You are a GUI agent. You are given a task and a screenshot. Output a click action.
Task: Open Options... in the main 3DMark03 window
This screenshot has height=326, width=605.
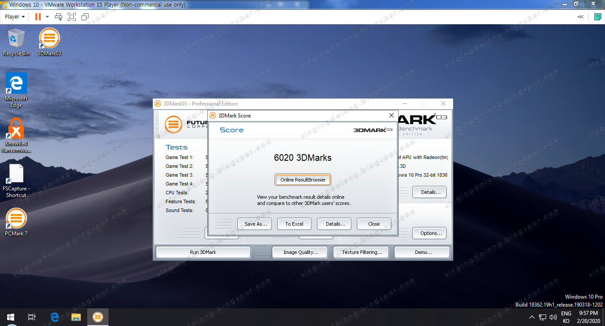(430, 233)
